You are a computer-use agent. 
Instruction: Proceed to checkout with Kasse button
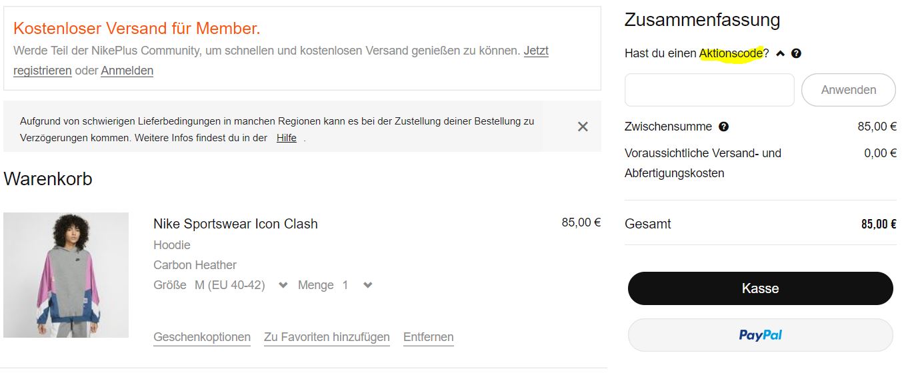pos(760,288)
